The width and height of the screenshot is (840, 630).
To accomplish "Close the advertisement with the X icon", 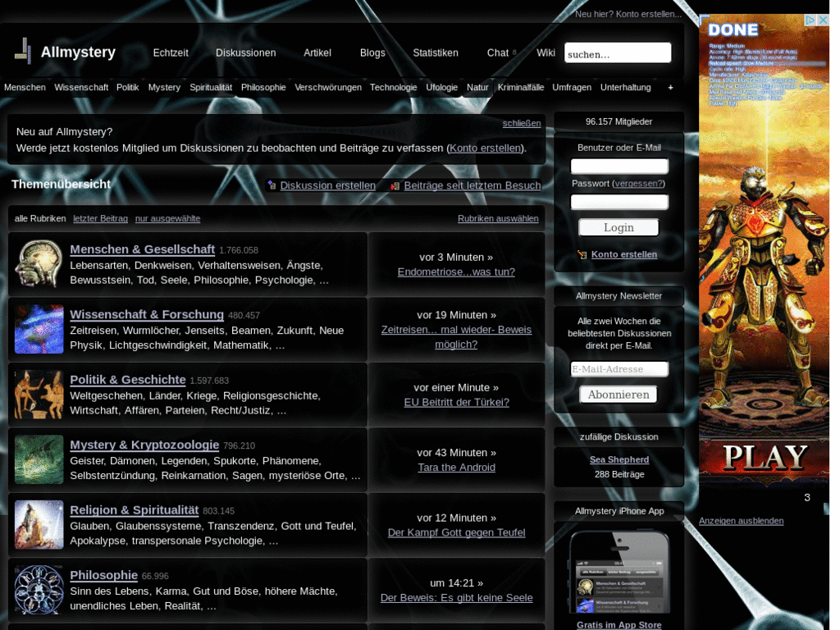I will click(x=824, y=20).
